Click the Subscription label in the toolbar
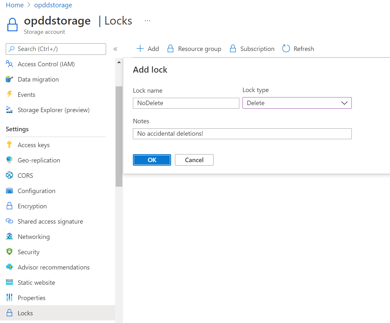 click(257, 49)
